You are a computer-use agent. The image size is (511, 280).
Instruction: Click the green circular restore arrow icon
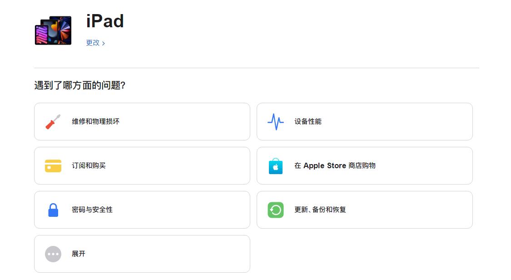tap(275, 210)
